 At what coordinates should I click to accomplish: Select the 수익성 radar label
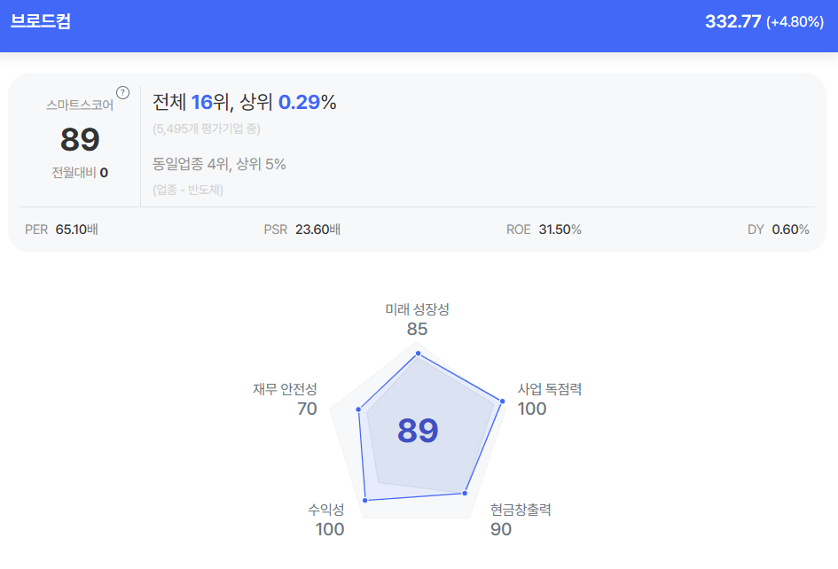point(326,510)
